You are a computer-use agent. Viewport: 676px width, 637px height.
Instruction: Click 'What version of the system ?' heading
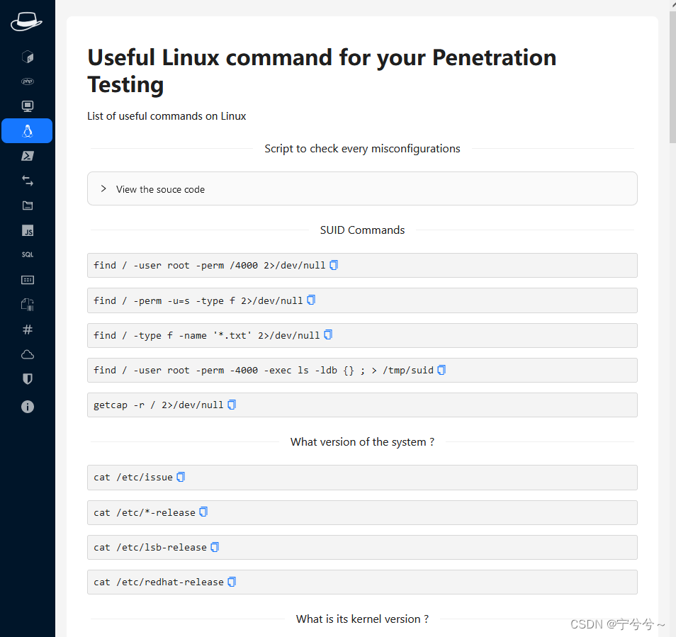(x=362, y=441)
